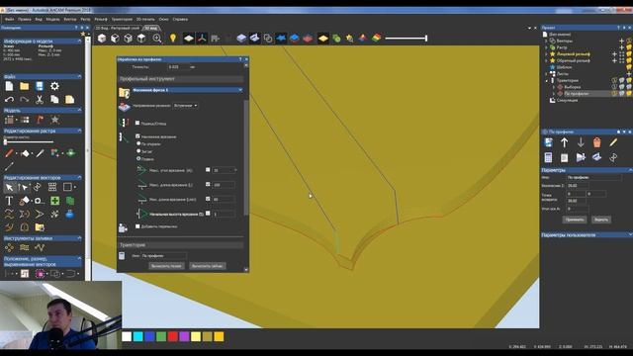Enable the Подвод/Отвод checkbox
Screen dimensions: 633x356
(x=137, y=123)
